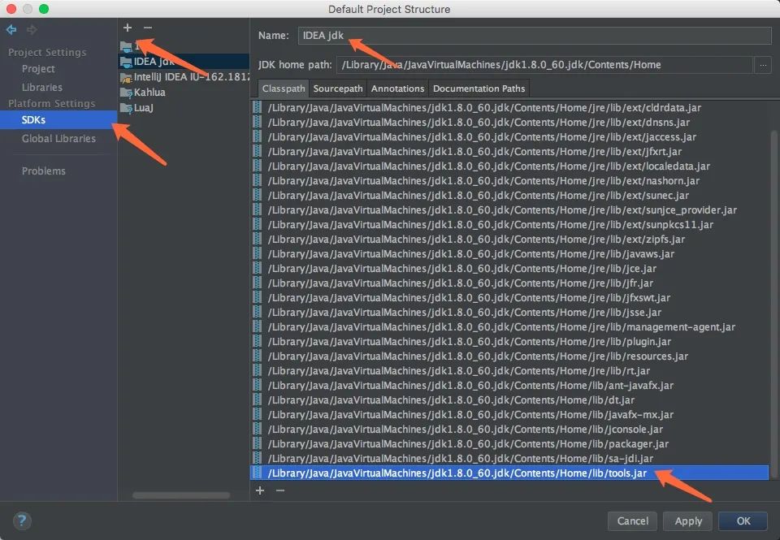
Task: Select the sunjce_provider.jar classpath entry
Action: click(x=509, y=210)
